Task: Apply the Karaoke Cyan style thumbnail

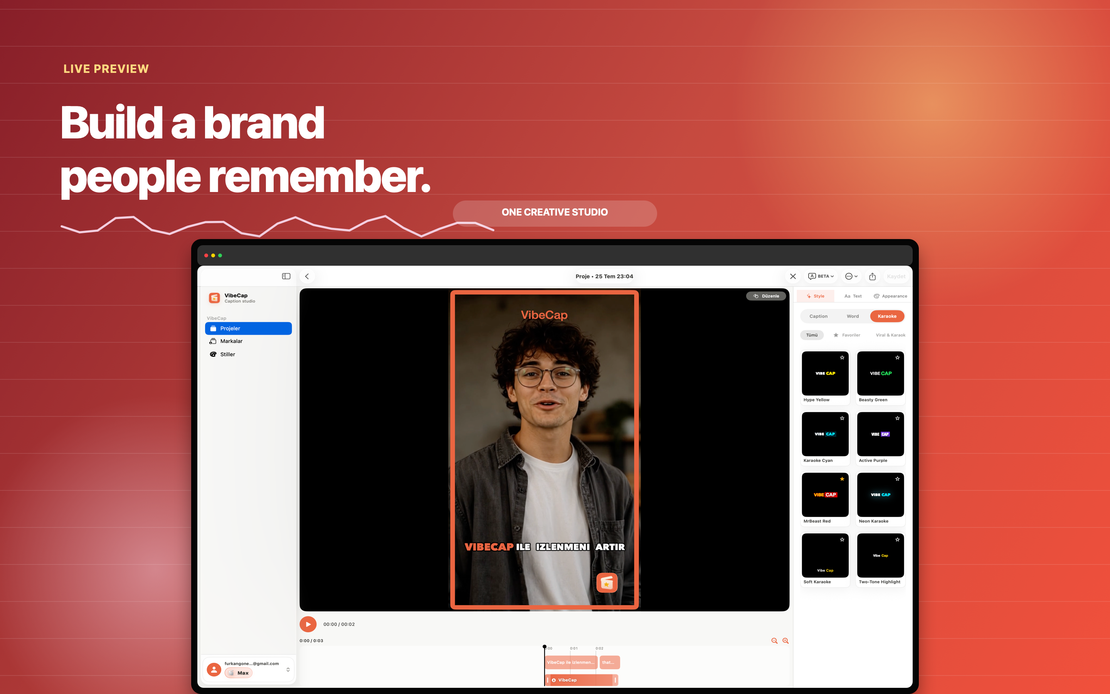Action: [825, 434]
